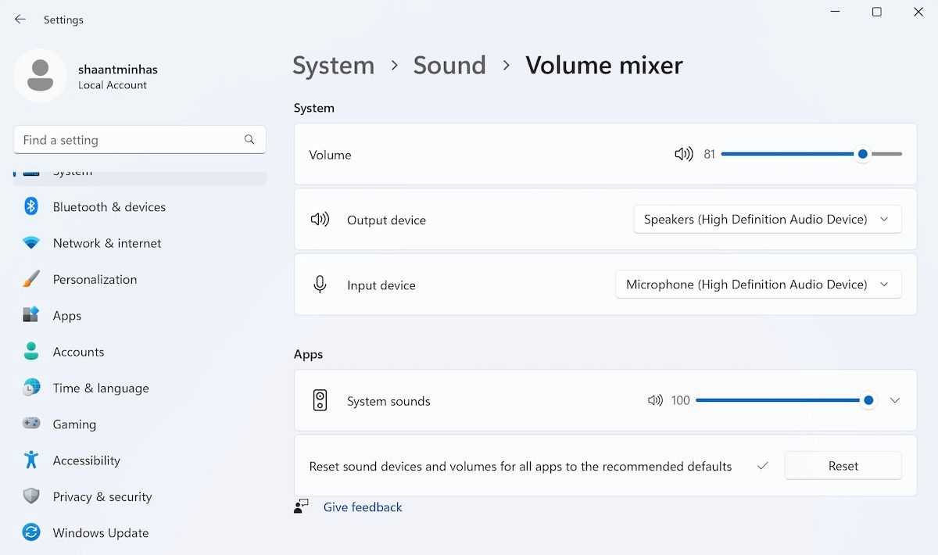Viewport: 938px width, 555px height.
Task: Go to Time & language settings
Action: tap(100, 388)
